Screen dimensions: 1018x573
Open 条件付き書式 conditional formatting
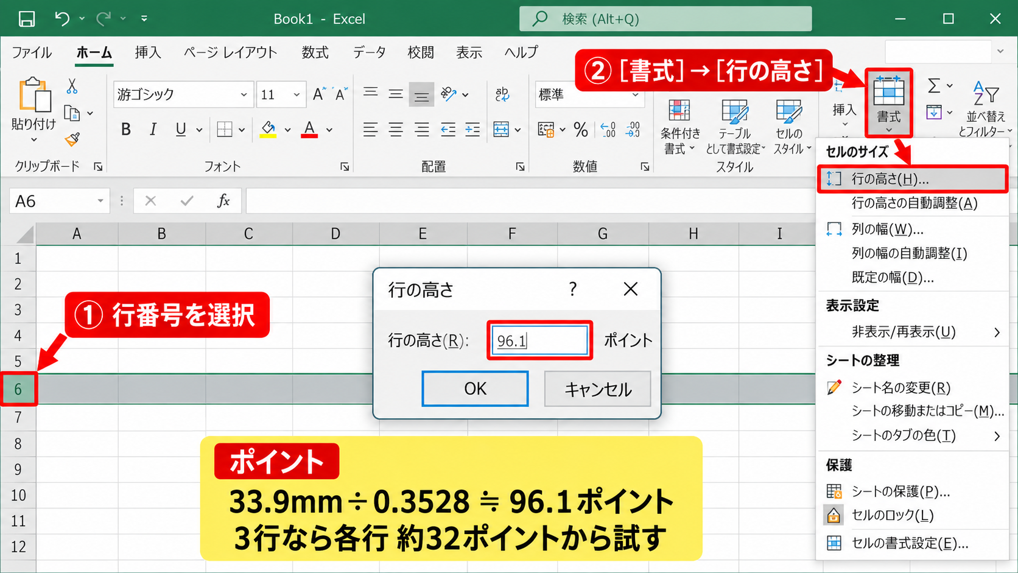(680, 127)
